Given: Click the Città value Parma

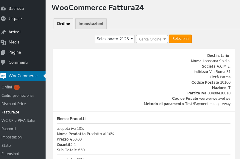Looking at the screenshot, I should click(x=225, y=77).
